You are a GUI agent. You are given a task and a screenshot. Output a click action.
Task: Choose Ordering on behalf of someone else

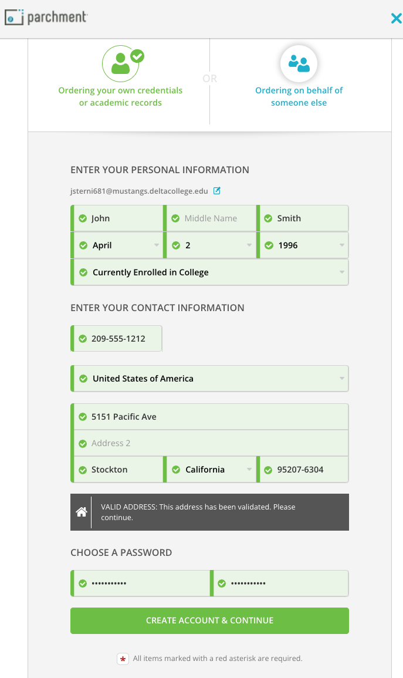point(299,96)
